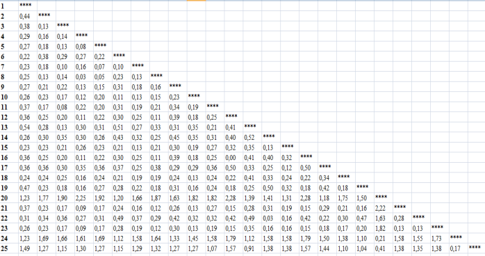Click the 0,32 cell in row 15
Screen dimensions: 485x256
click(234, 147)
